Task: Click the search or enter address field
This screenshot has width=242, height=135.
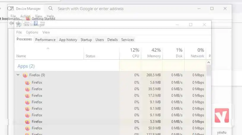Action: 119,9
